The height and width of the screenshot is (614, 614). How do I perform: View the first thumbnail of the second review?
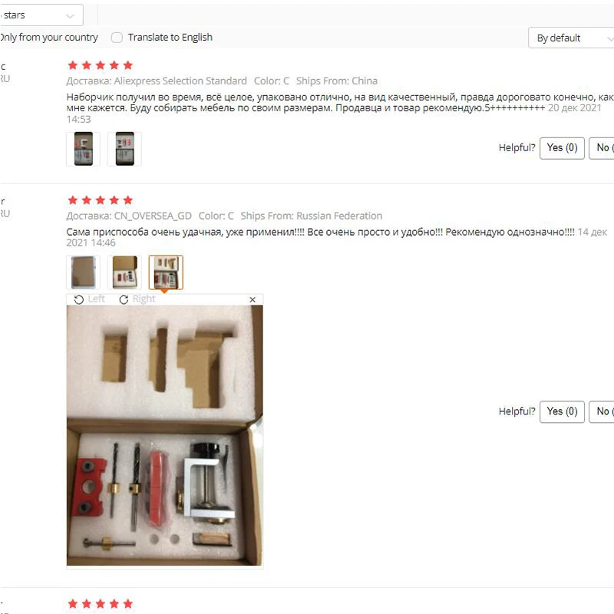84,272
